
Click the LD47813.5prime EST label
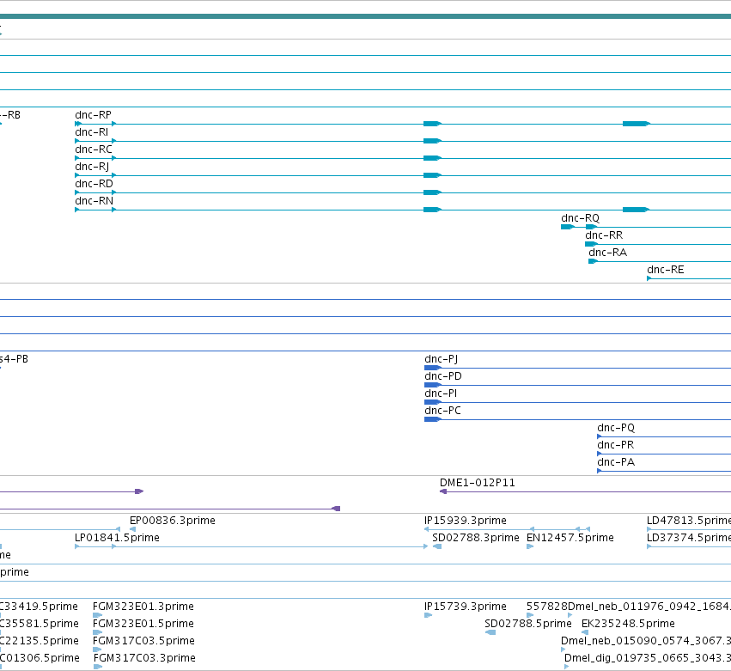(x=689, y=521)
